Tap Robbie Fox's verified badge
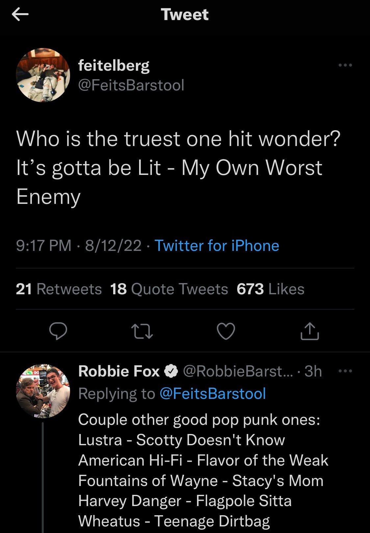The image size is (370, 533). pyautogui.click(x=171, y=371)
